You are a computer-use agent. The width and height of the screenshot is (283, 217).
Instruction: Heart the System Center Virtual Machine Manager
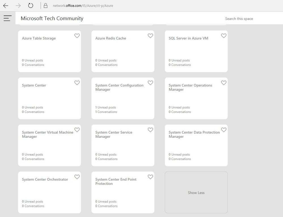click(77, 130)
